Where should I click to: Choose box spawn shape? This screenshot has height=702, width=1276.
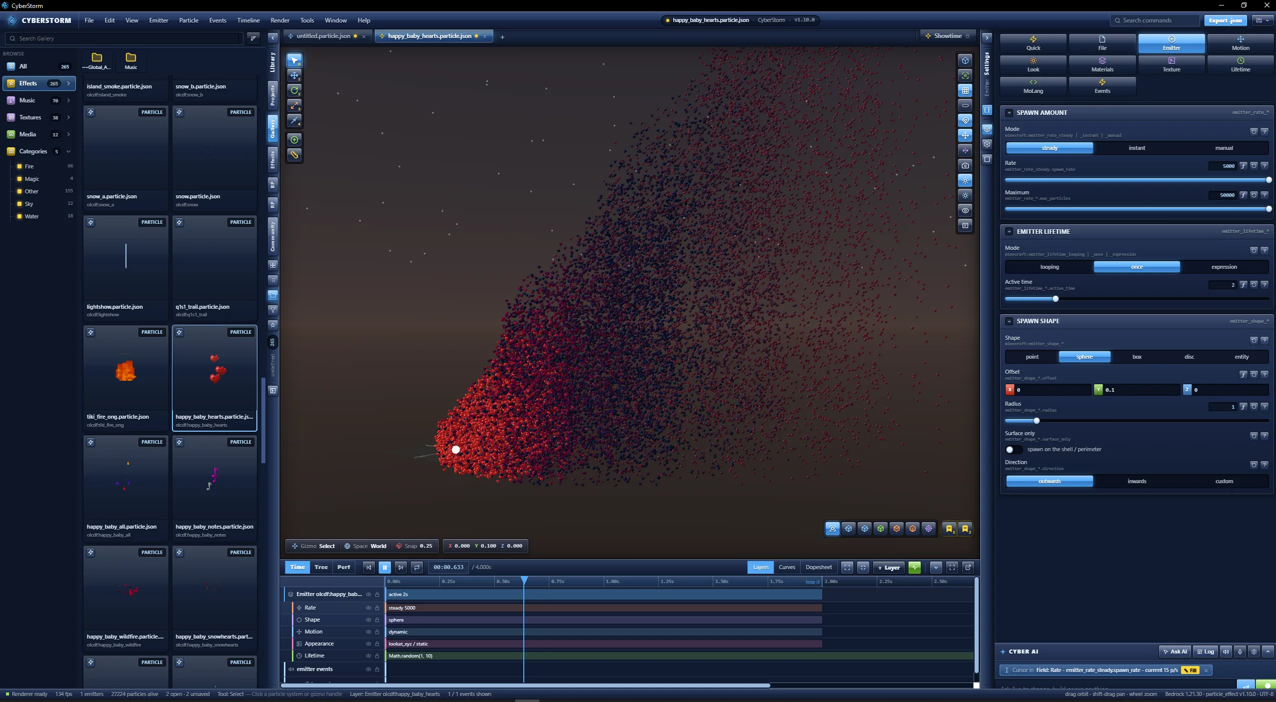pyautogui.click(x=1137, y=357)
